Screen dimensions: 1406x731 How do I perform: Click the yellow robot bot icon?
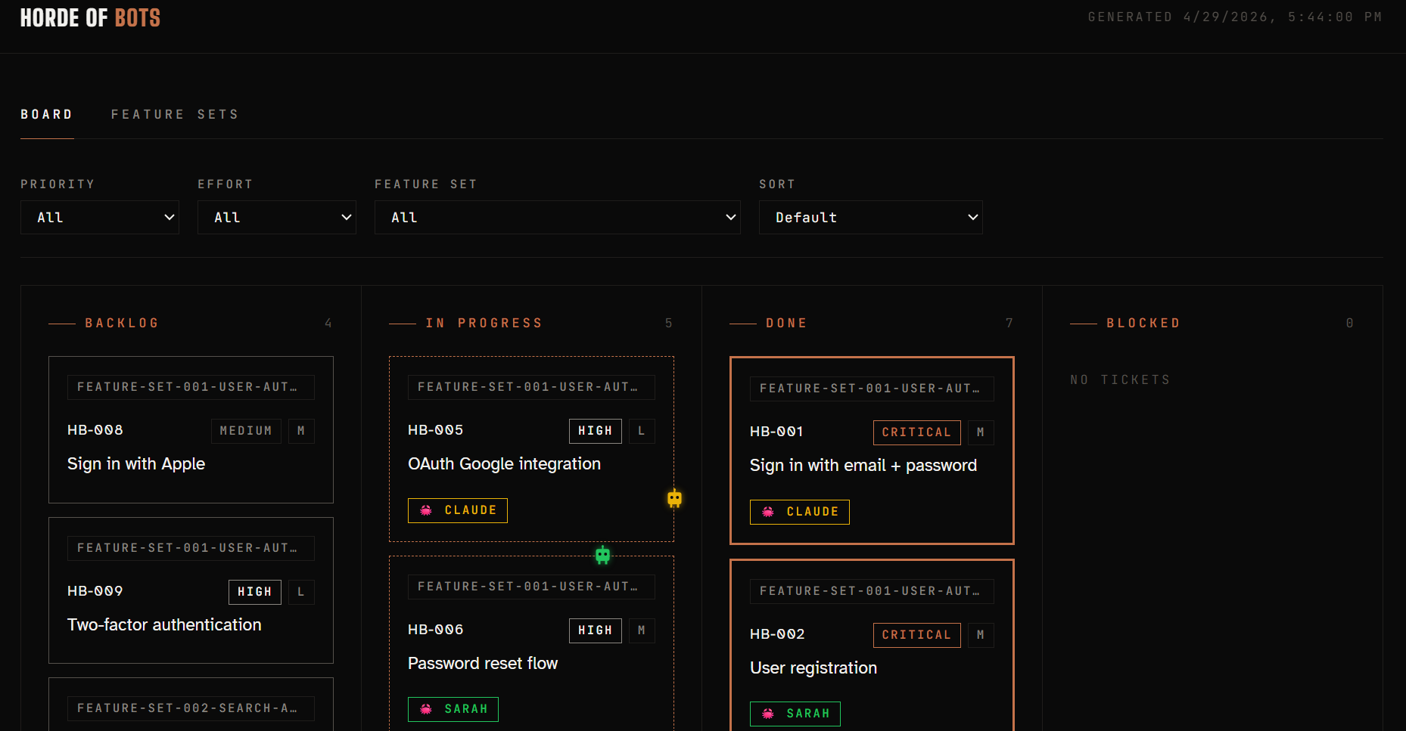click(x=674, y=498)
